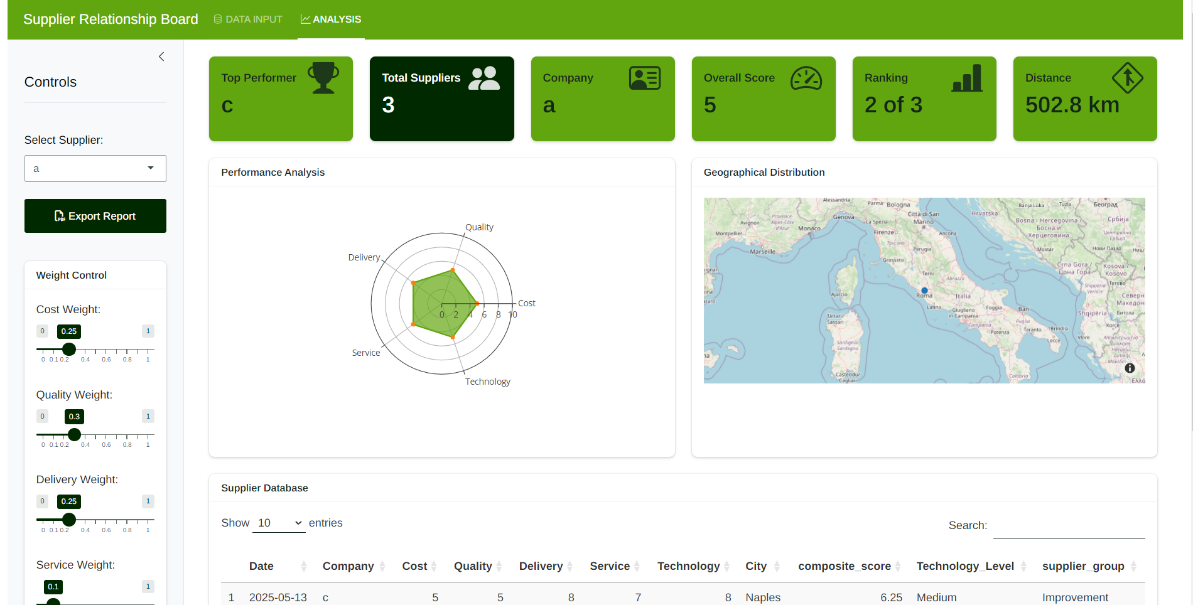Click the Weight Control panel heading
Viewport: 1193px width, 605px height.
[x=72, y=275]
